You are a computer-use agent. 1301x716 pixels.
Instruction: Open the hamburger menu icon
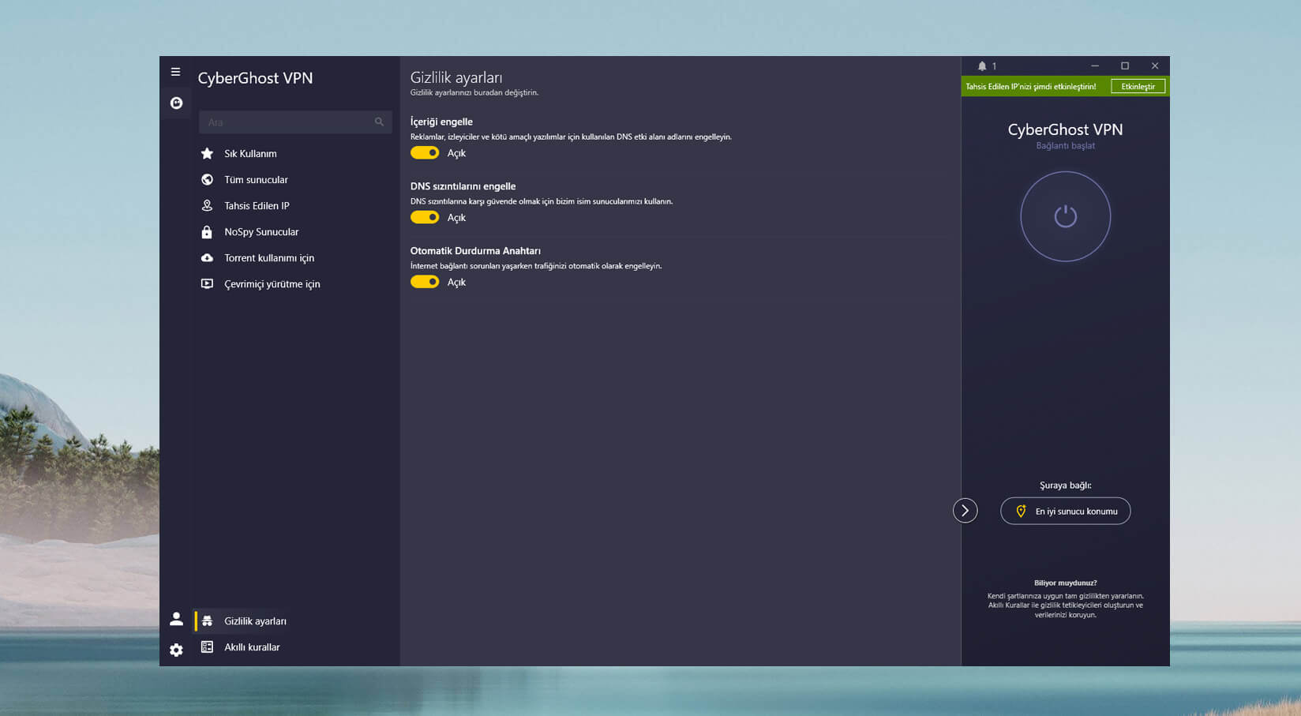click(175, 72)
